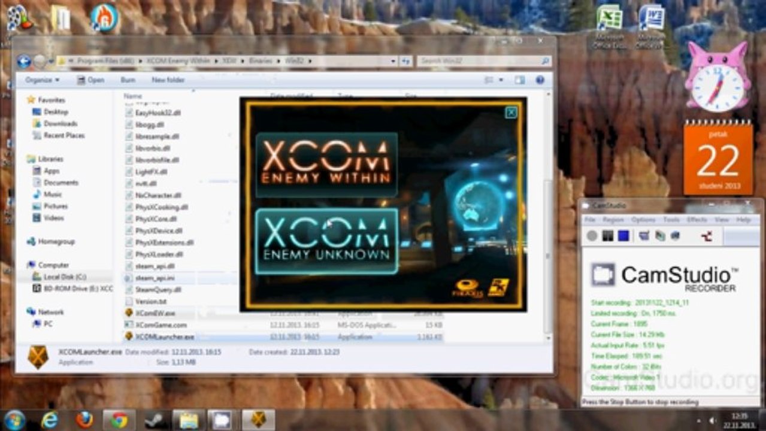
Task: Open CamStudio Help menu
Action: [743, 220]
